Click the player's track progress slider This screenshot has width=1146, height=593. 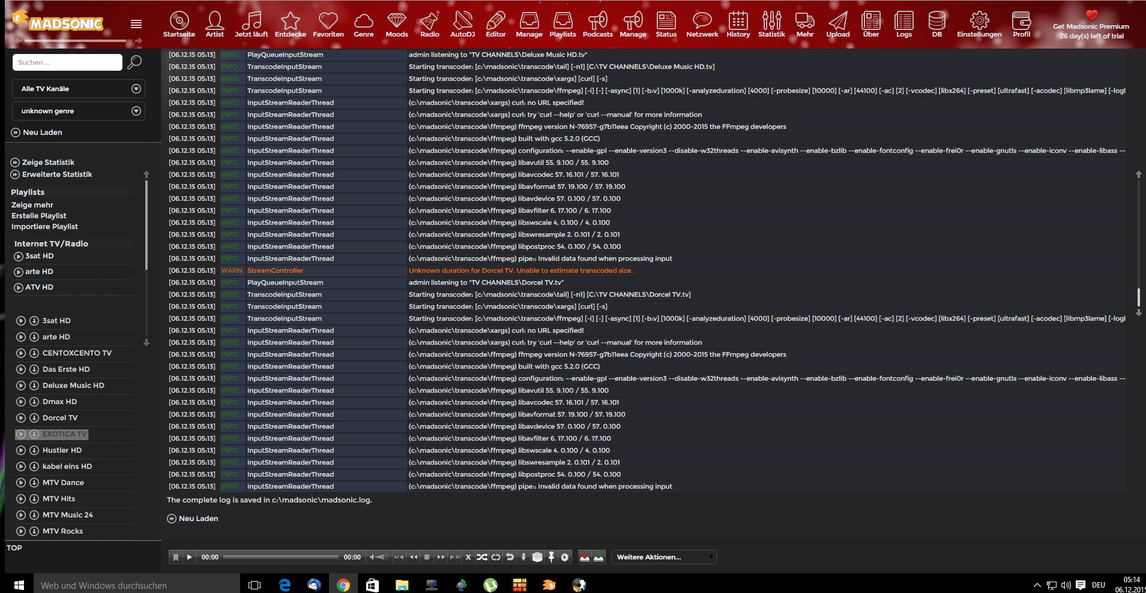[280, 557]
